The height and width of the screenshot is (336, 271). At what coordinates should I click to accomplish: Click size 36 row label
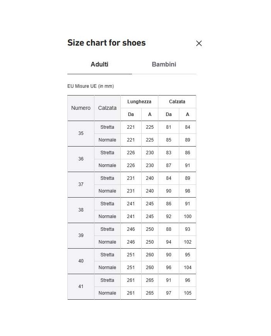coord(81,159)
